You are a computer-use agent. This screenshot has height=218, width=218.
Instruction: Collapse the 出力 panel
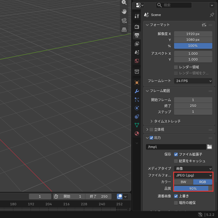point(147,138)
